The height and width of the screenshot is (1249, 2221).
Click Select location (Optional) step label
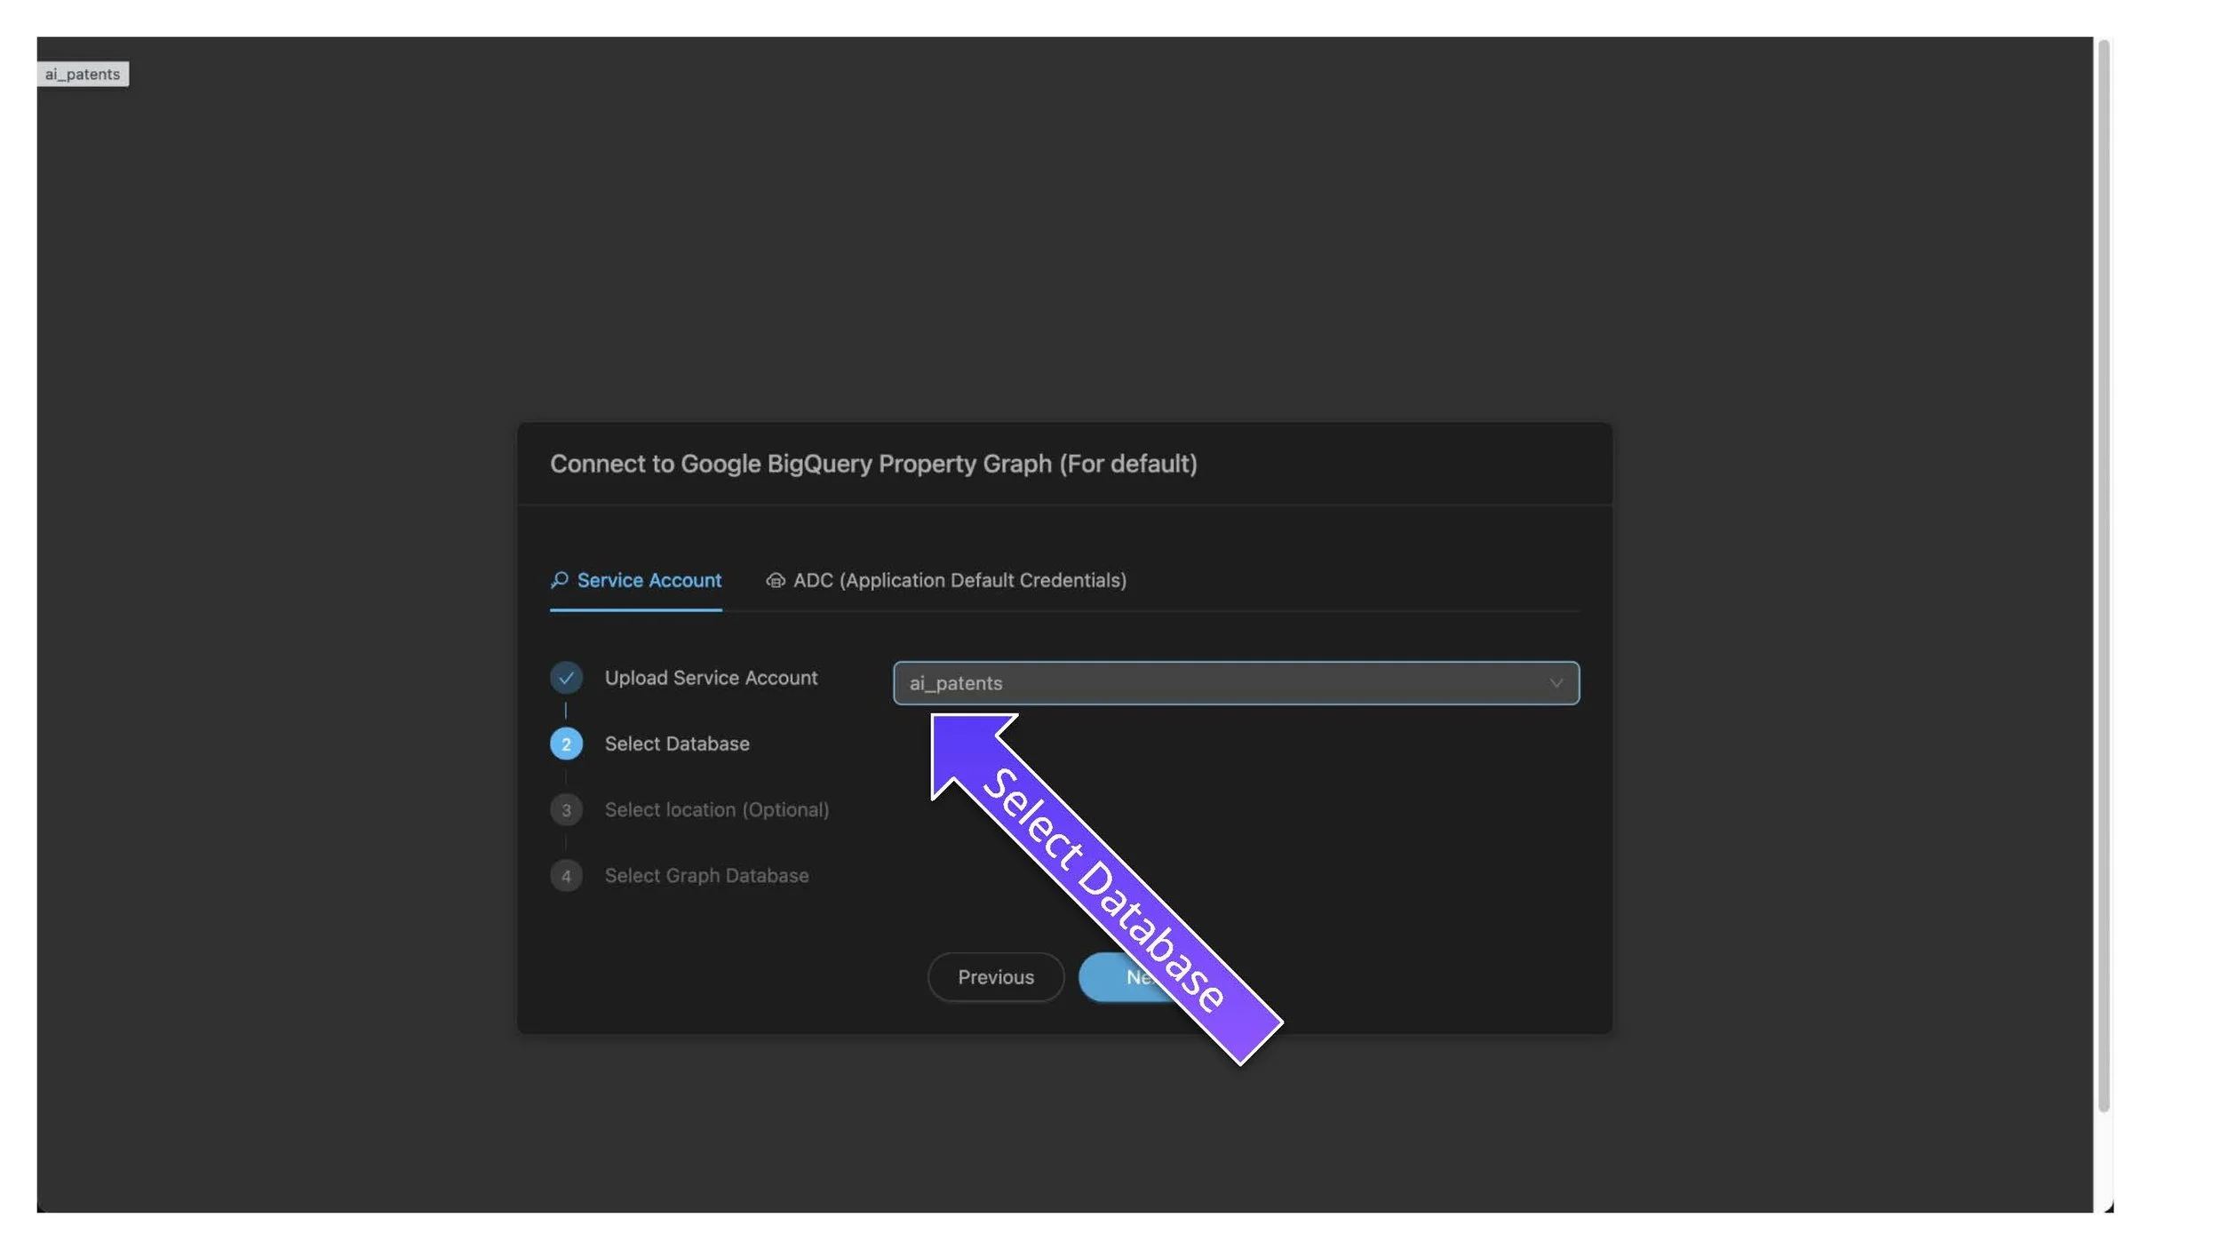pyautogui.click(x=716, y=810)
